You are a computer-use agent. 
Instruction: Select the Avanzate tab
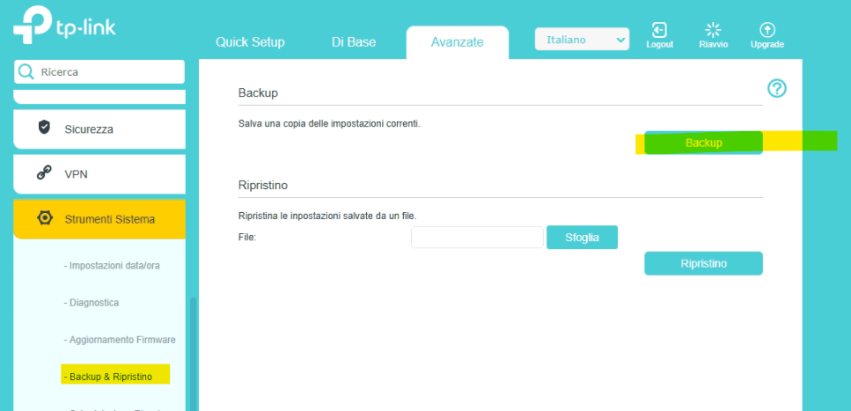point(457,42)
